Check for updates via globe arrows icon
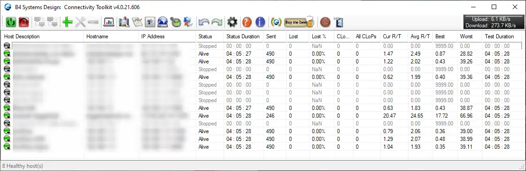This screenshot has height=171, width=526. (x=276, y=22)
